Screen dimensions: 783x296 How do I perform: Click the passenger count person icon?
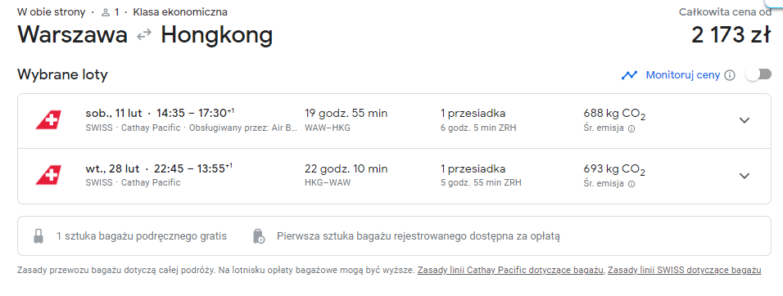[105, 12]
